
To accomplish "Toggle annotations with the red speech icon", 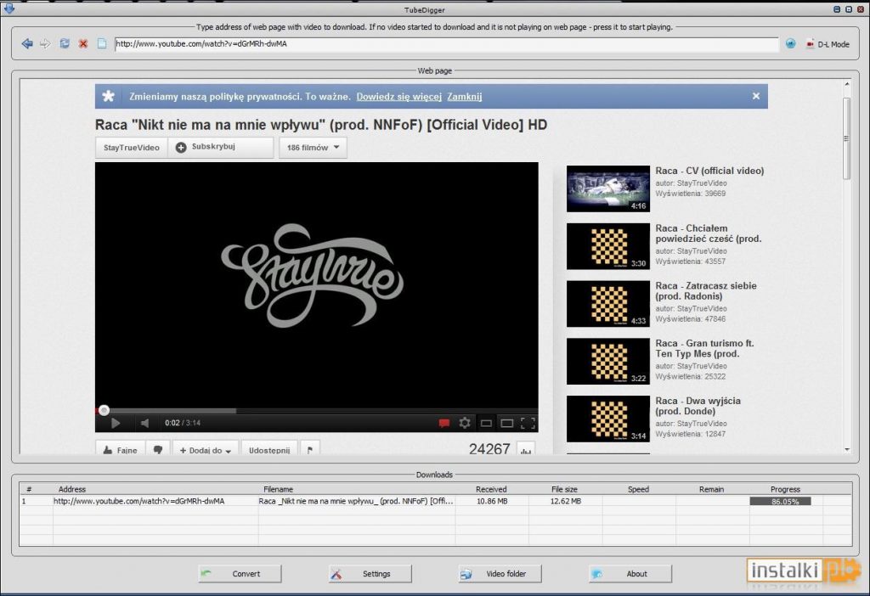I will click(x=443, y=423).
